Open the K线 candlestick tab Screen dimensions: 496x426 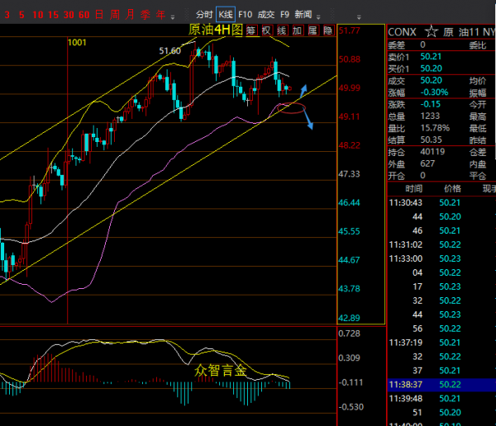[226, 15]
